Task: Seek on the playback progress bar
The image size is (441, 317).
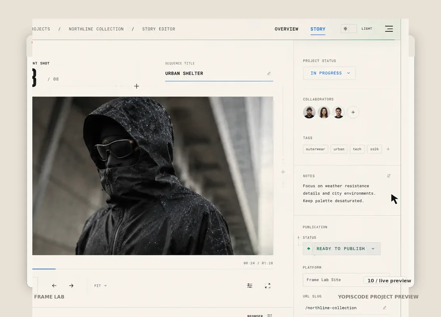Action: [153, 269]
